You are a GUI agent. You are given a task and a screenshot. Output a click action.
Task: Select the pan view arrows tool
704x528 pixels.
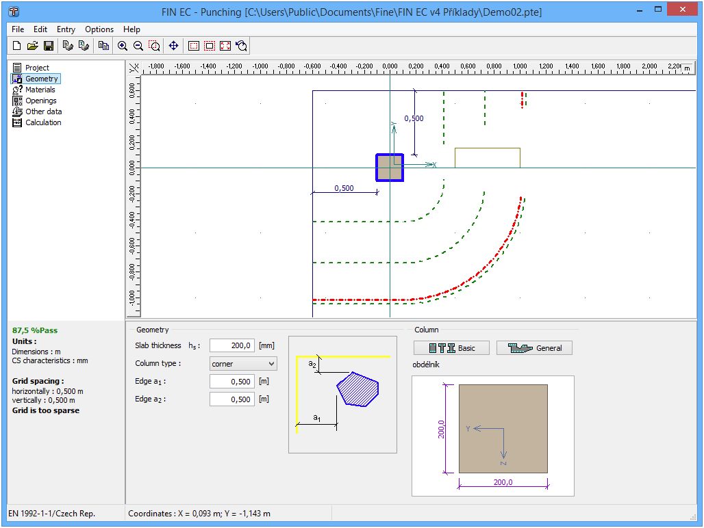tap(174, 46)
